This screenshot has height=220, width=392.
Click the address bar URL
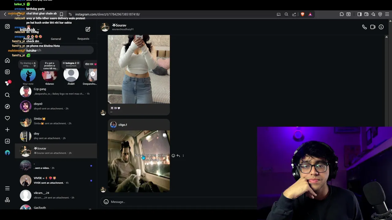[107, 14]
